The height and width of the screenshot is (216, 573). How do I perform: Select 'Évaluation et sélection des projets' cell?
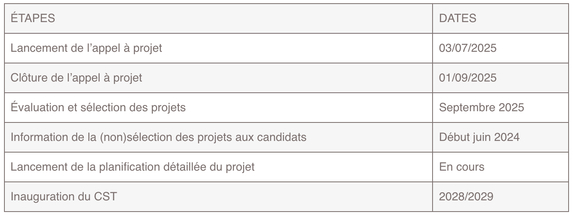98,108
